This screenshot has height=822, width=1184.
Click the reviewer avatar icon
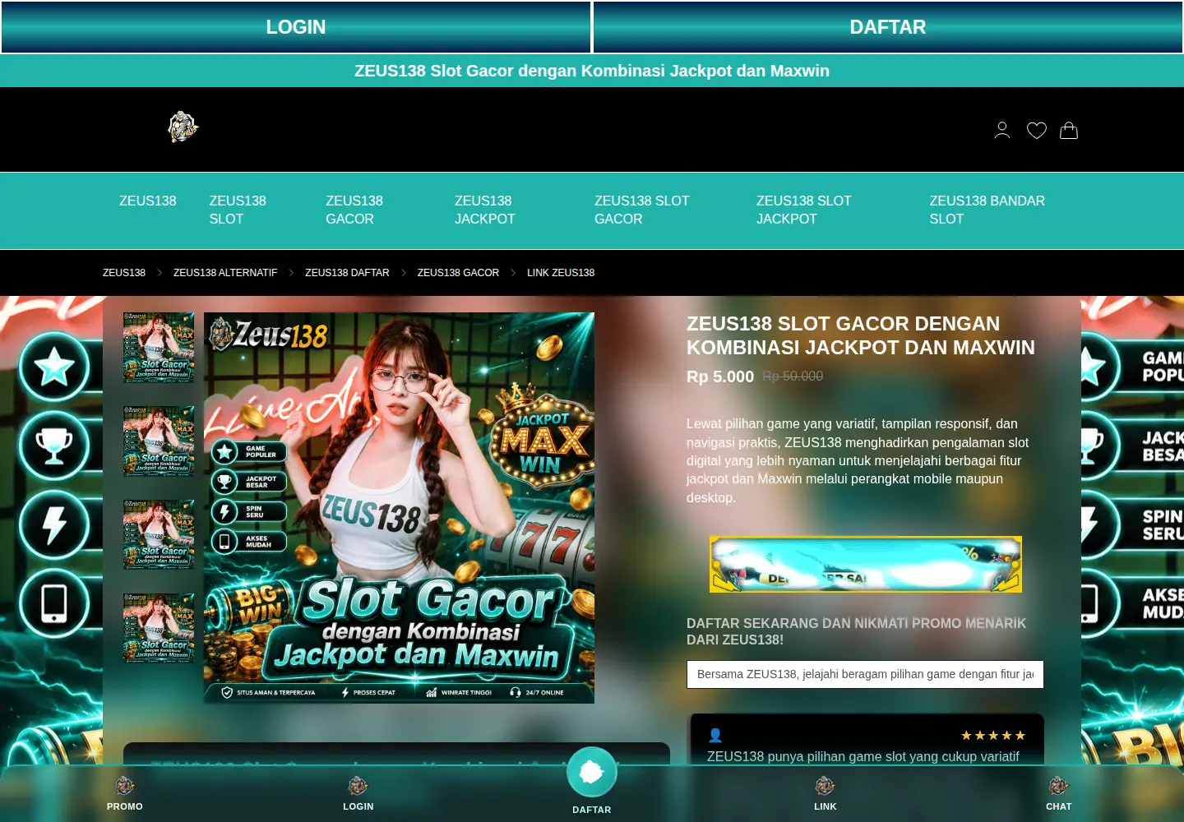[x=715, y=736]
